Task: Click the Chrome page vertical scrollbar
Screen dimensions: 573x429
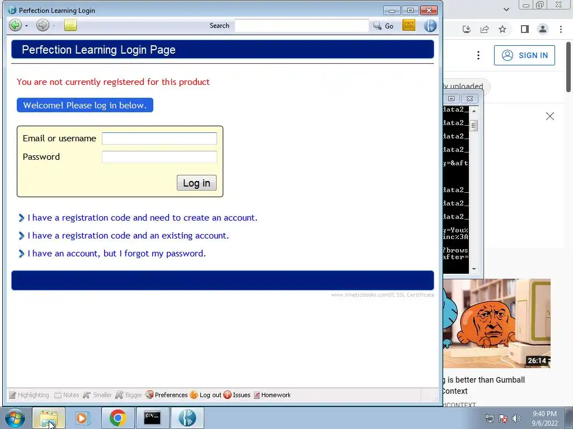Action: point(569,67)
